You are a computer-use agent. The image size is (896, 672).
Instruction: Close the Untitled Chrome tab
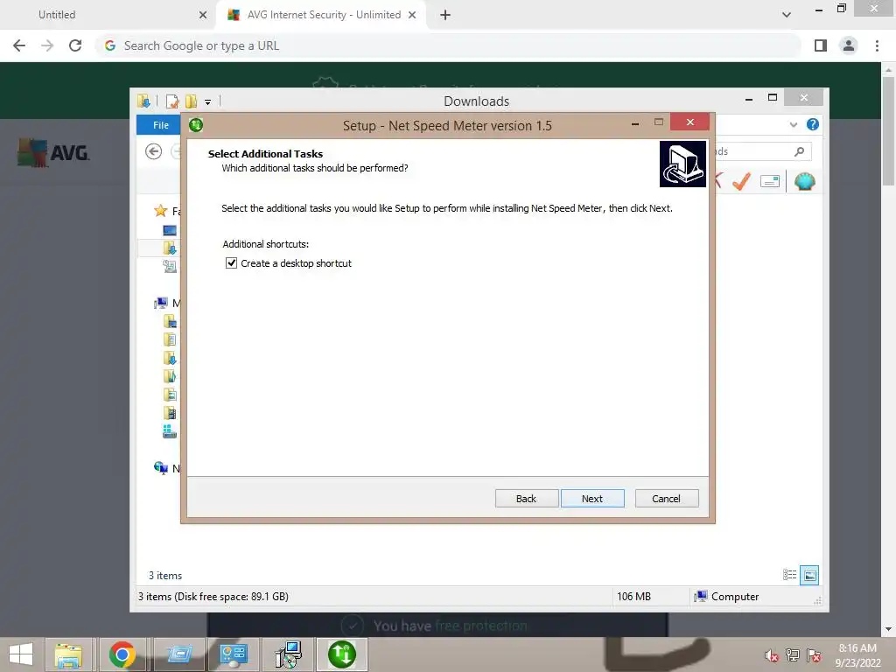click(x=203, y=15)
